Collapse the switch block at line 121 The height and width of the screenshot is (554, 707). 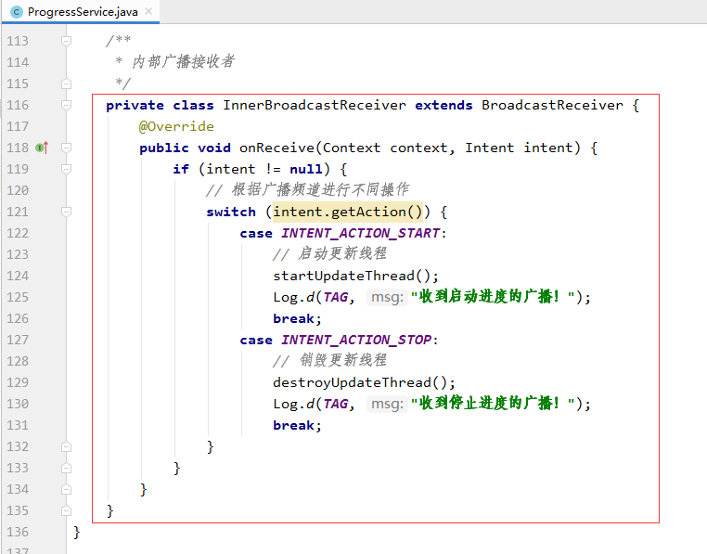tap(66, 212)
